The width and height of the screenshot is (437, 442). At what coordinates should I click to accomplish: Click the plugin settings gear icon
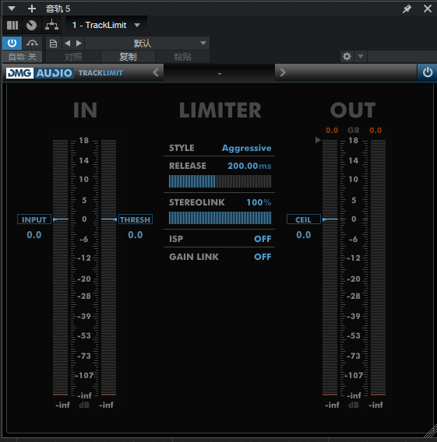point(347,56)
